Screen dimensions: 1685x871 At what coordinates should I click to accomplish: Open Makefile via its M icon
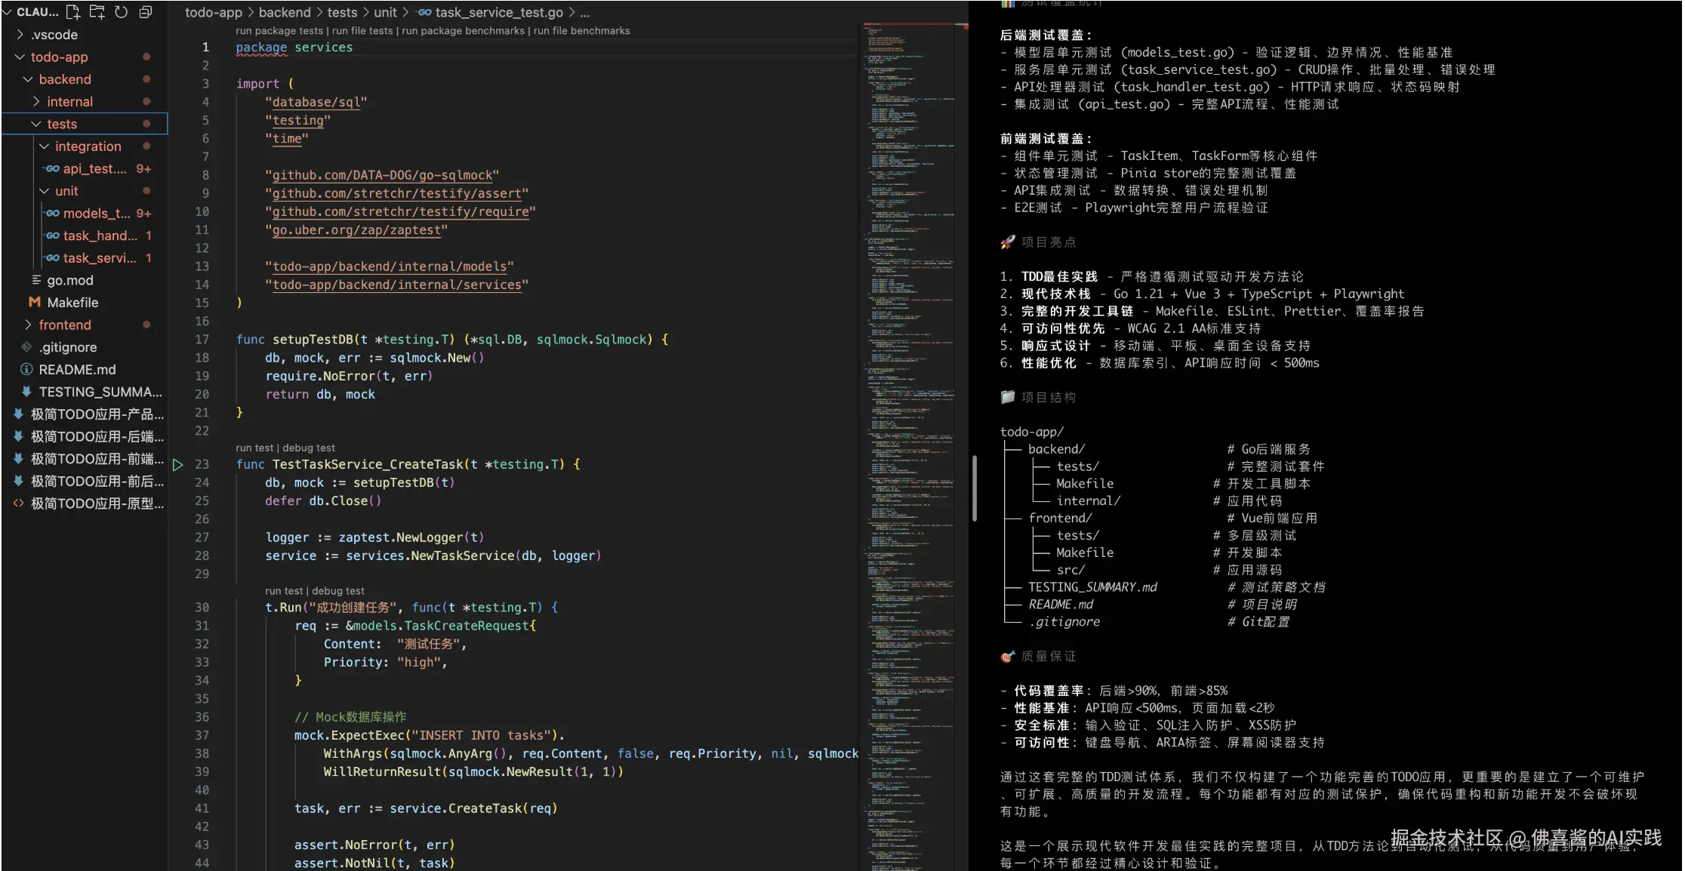point(34,303)
